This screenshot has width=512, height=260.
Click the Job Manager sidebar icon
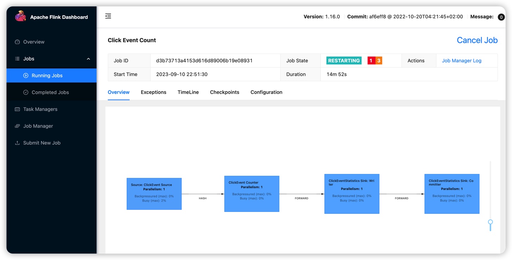click(x=17, y=126)
